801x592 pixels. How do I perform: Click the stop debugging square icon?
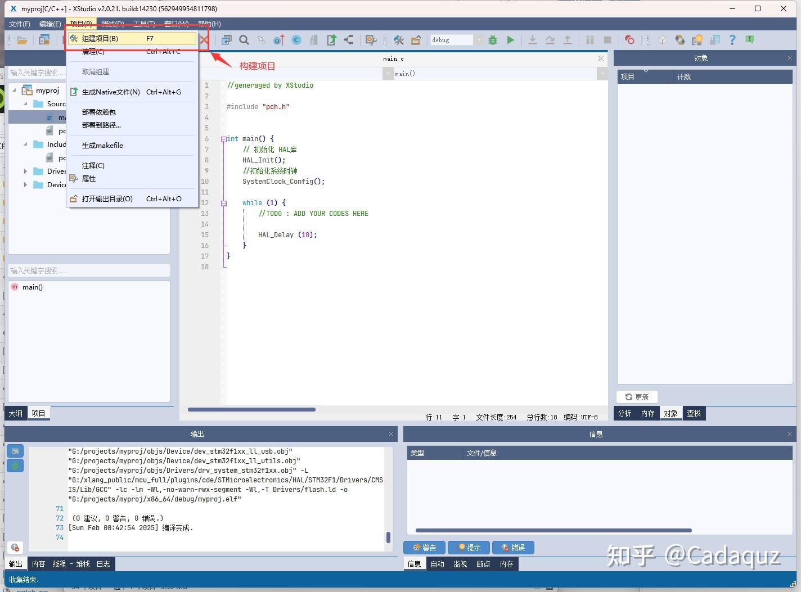pyautogui.click(x=607, y=40)
